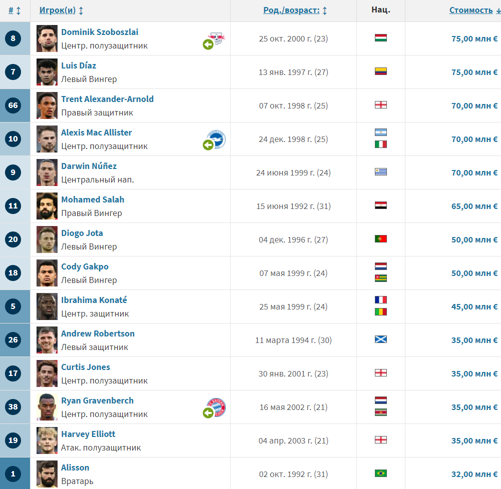Open Mohamed Salah market value 65,00 млн €
The image size is (501, 489).
click(474, 206)
